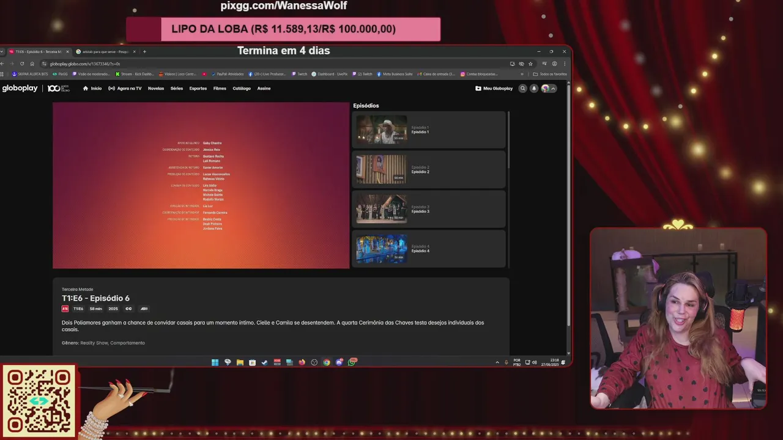Open the Stream - Kick Dashboard bookmark

tap(135, 74)
